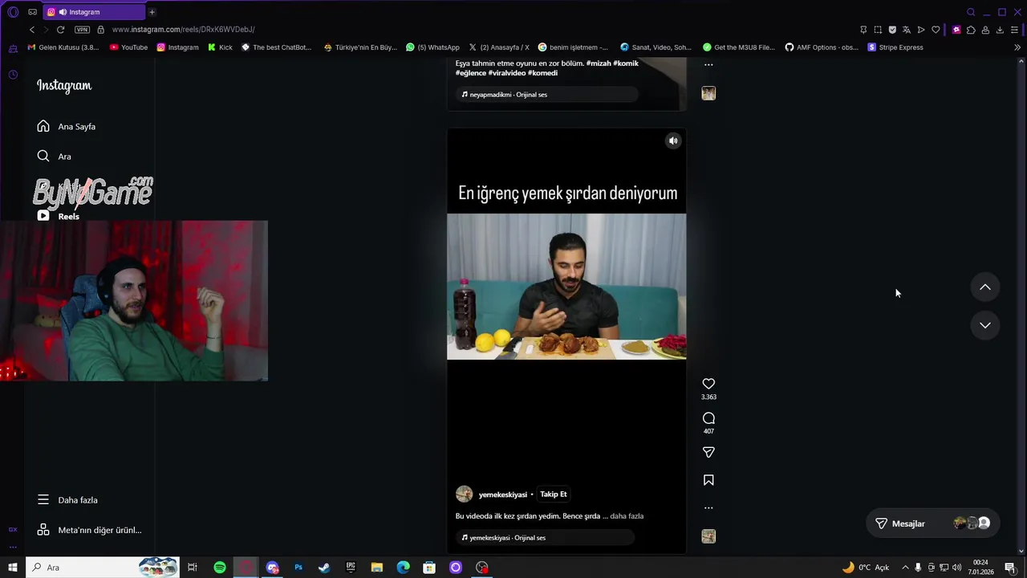Open a new browser tab
Image resolution: width=1027 pixels, height=578 pixels.
[152, 12]
